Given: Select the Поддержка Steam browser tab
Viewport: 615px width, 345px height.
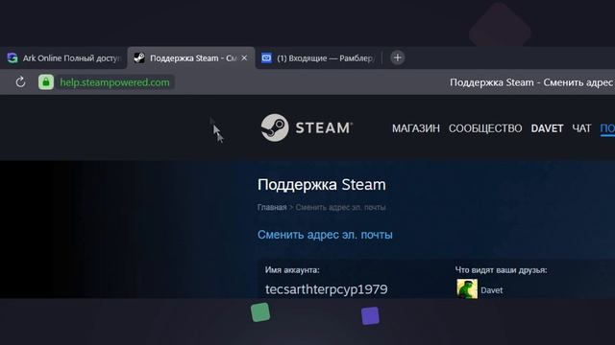Looking at the screenshot, I should pyautogui.click(x=191, y=57).
